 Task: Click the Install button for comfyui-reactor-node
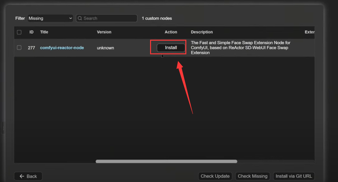click(171, 48)
